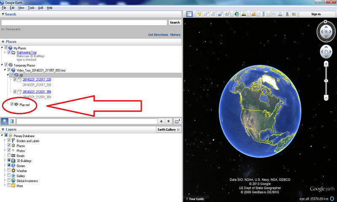Click the Print icon in toolbar
The image size is (337, 202).
[x=280, y=14]
